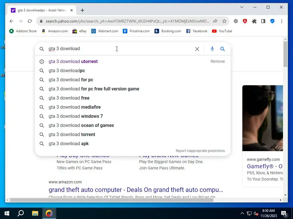
Task: Click the horizontal page scrollbar thumb
Action: coord(112,200)
